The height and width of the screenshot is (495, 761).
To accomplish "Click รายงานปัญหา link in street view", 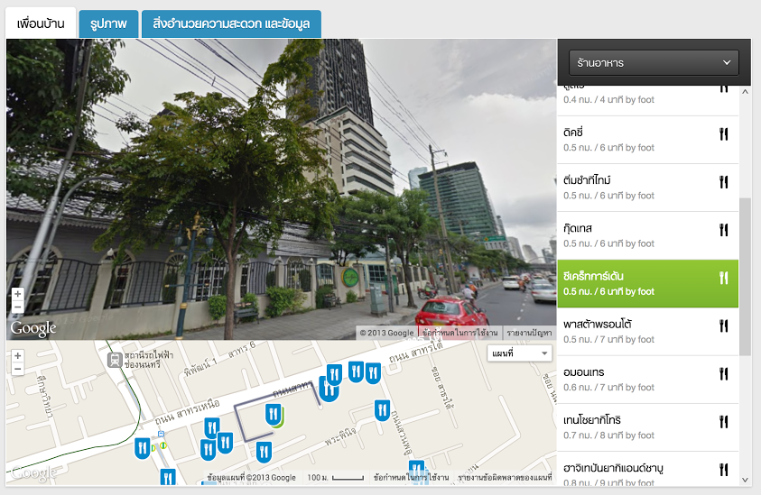I will 529,334.
